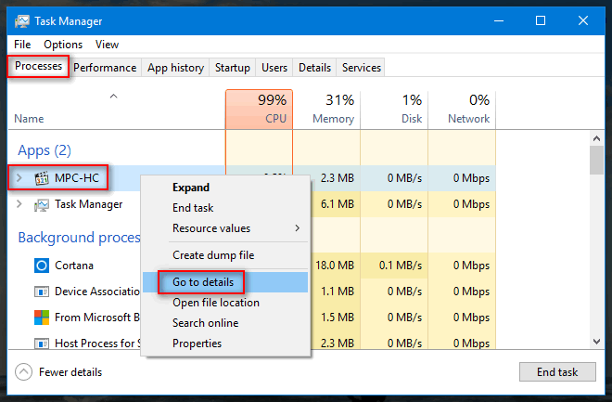The width and height of the screenshot is (612, 402).
Task: Click the vertical scrollbar thumb
Action: (x=596, y=160)
